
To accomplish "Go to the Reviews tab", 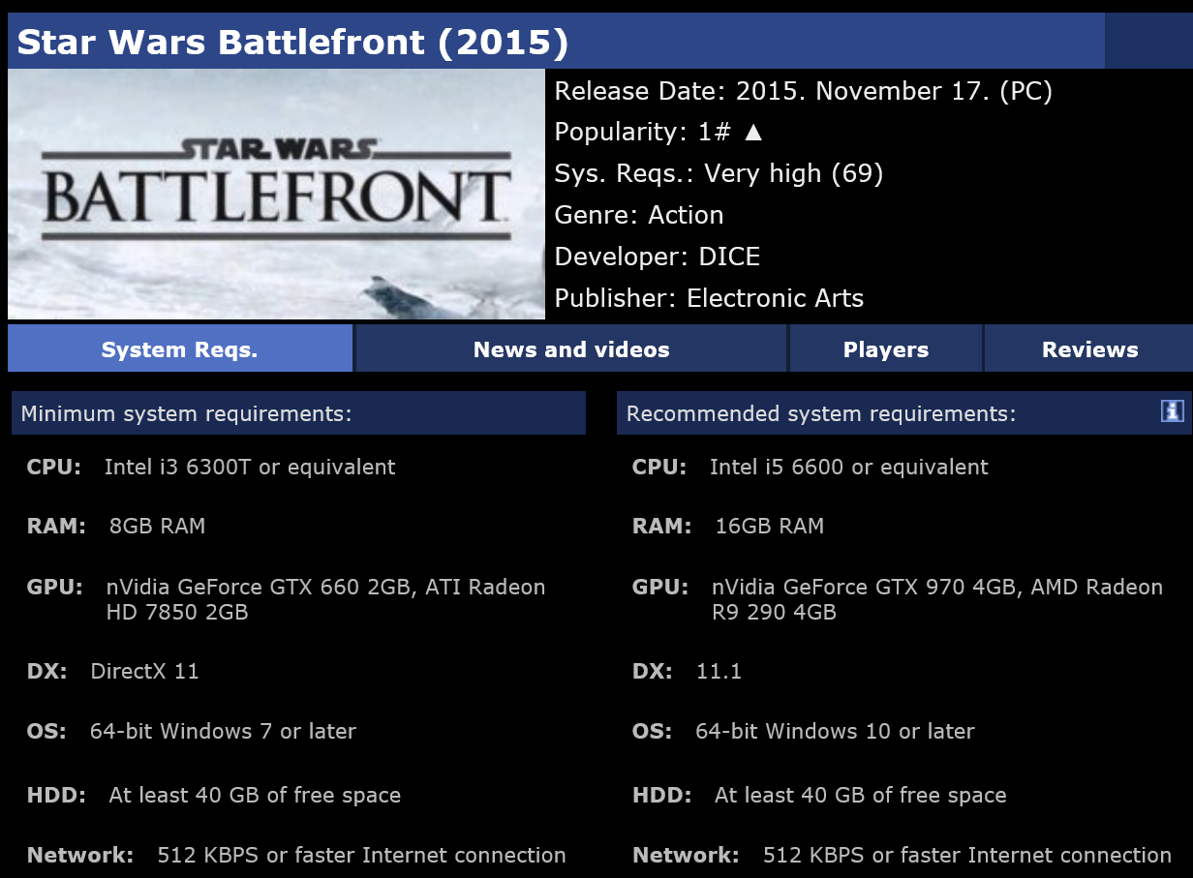I will [x=1089, y=349].
